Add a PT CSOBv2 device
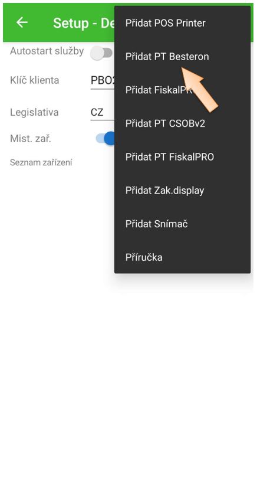This screenshot has width=257, height=494. point(183,123)
